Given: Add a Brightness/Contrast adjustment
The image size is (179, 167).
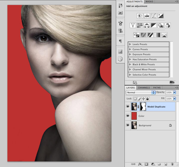Looking at the screenshot, I should (x=140, y=16).
